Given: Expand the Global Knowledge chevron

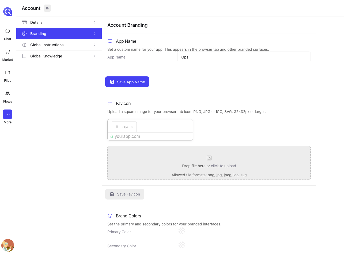Looking at the screenshot, I should pos(94,56).
